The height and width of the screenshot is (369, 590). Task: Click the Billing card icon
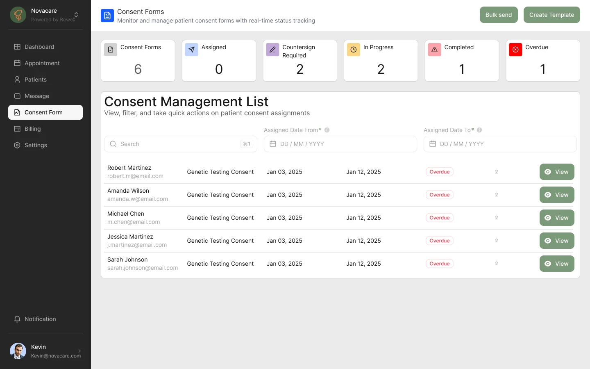point(17,129)
